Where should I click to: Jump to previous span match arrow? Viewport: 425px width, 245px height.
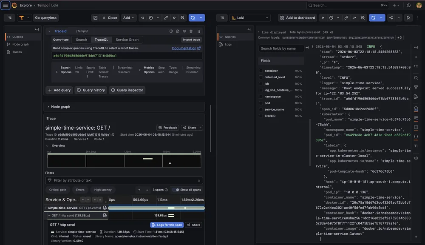pyautogui.click(x=139, y=190)
